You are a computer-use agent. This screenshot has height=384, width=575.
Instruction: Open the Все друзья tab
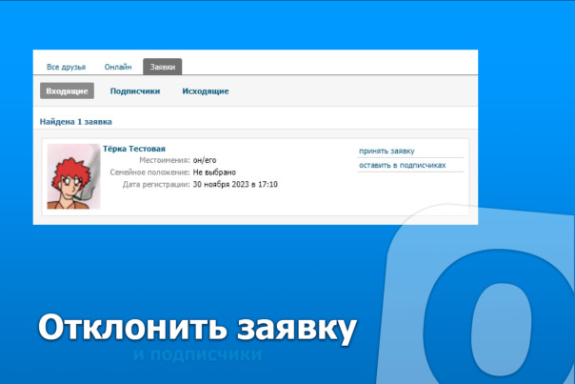66,68
